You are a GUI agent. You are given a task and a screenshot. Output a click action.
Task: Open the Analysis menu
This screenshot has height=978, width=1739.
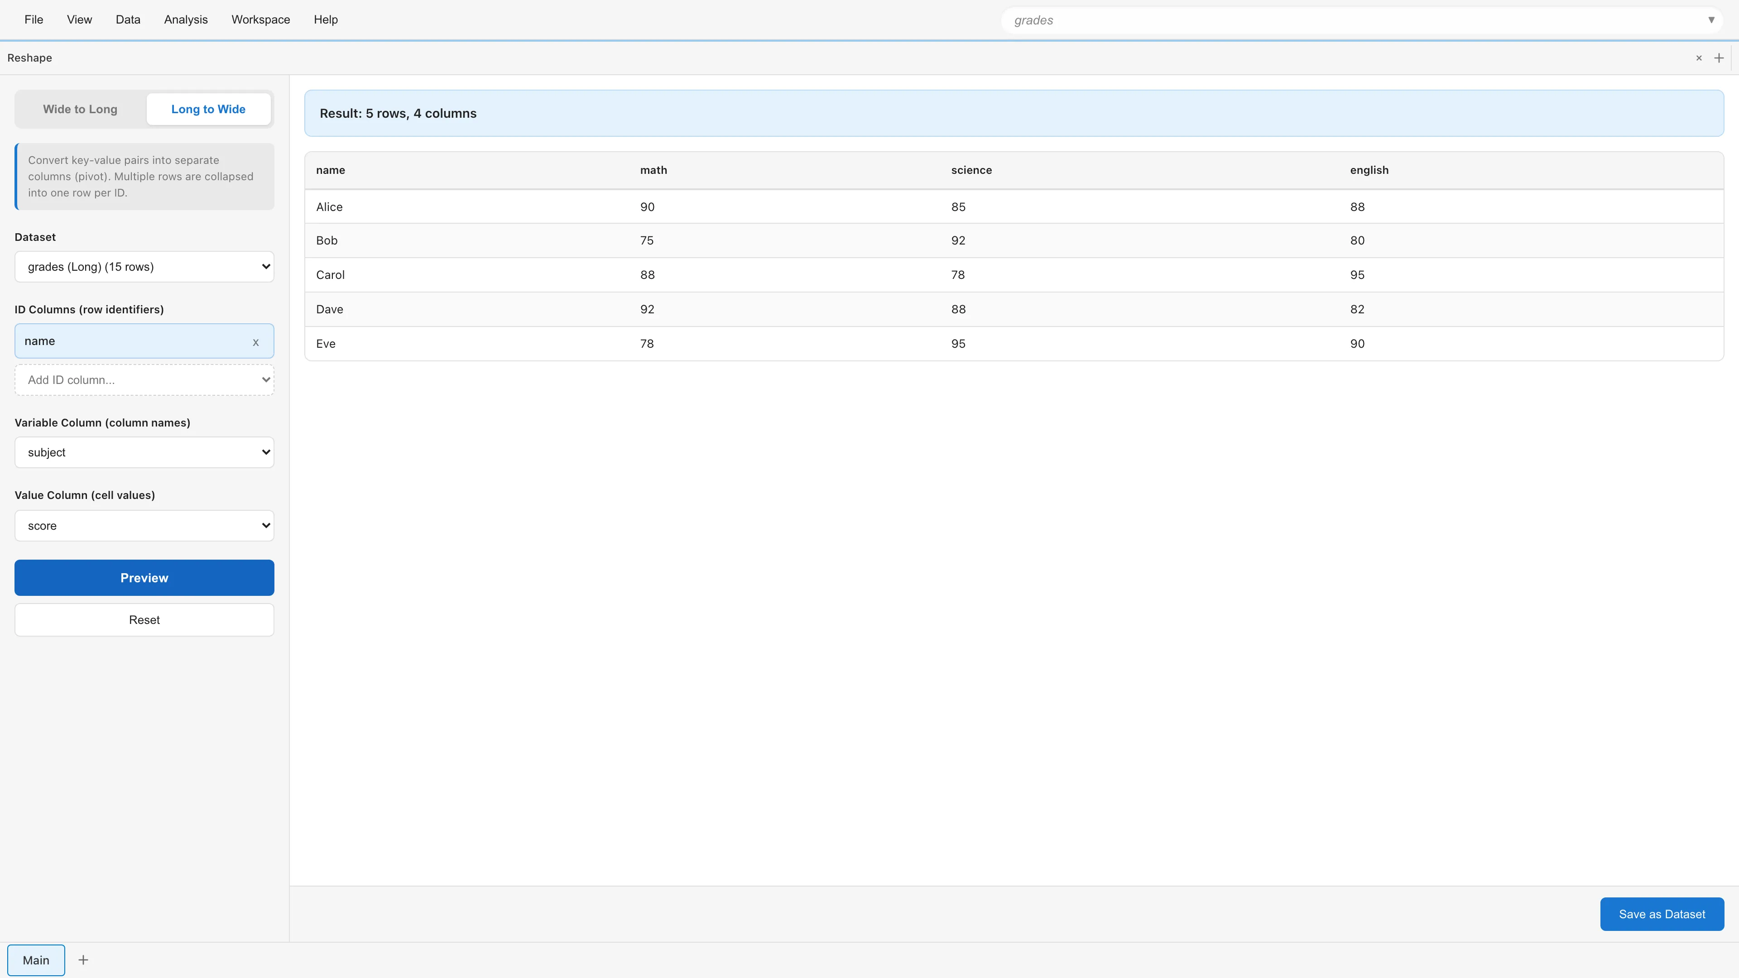[186, 19]
